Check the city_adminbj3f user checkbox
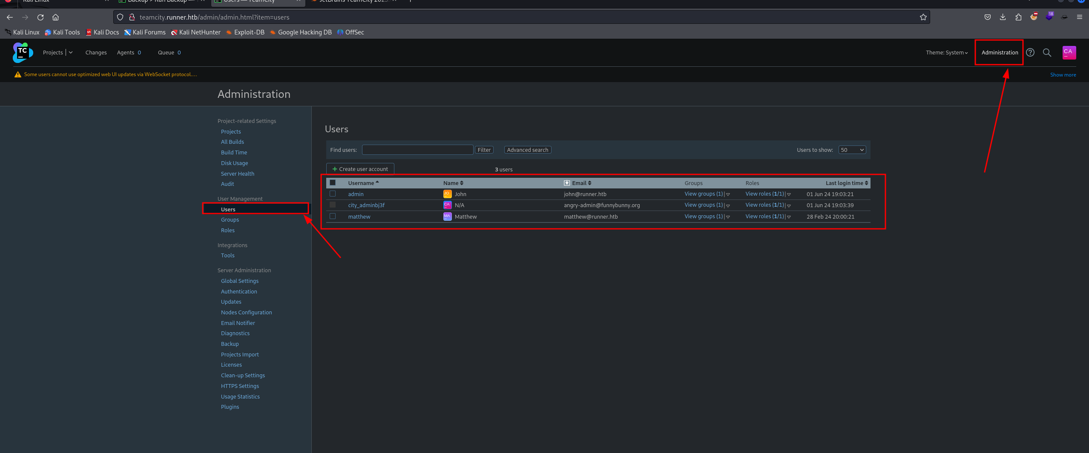 coord(333,205)
